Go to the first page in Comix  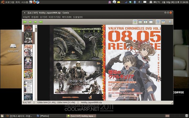click(25, 22)
